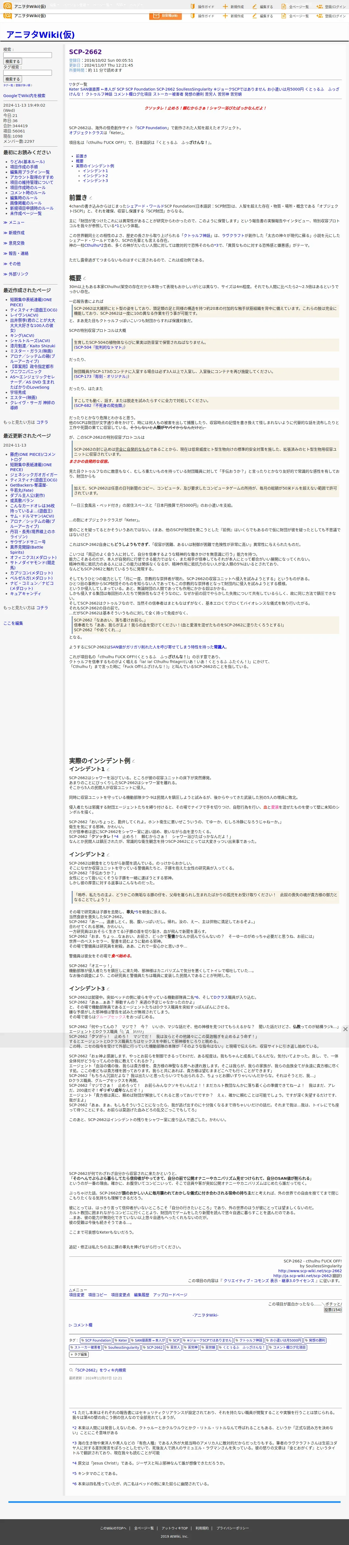Expand the ≫ 外部リンク sidebar section
This screenshot has width=349, height=1545.
[15, 274]
